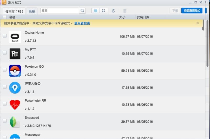Open the 使用者 (75) tab
210x139 pixels.
pyautogui.click(x=14, y=12)
